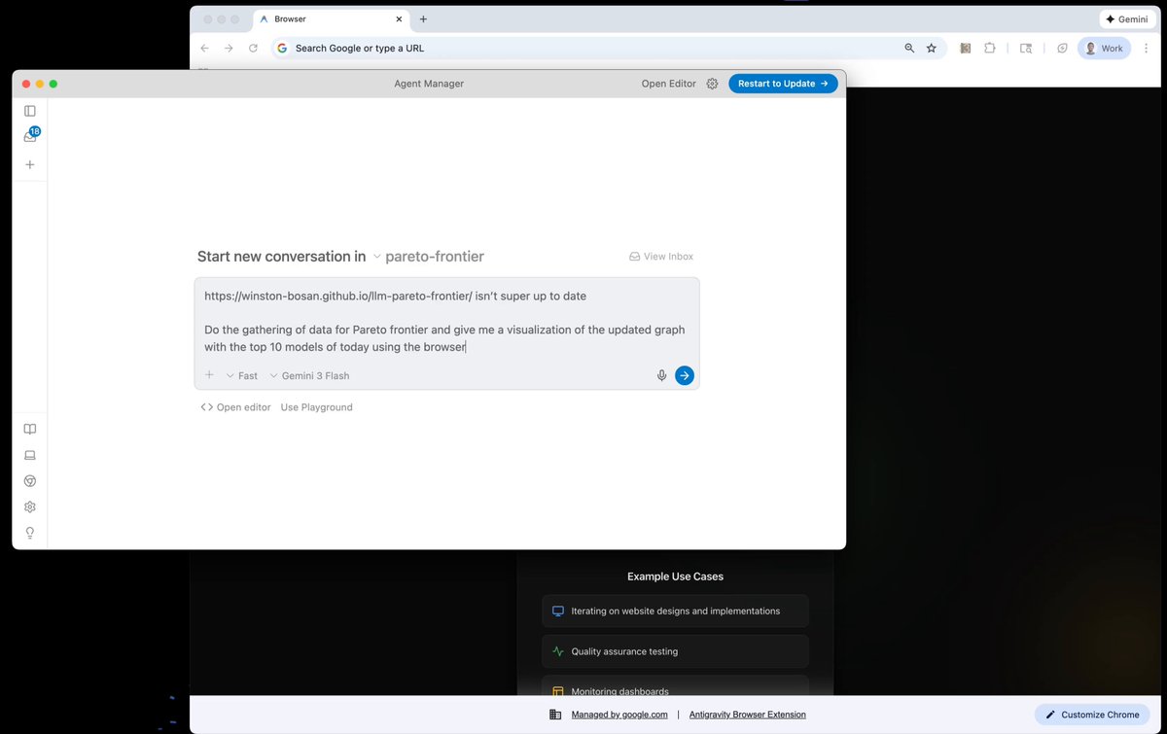
Task: Bookmark this page with the star icon
Action: [x=932, y=48]
